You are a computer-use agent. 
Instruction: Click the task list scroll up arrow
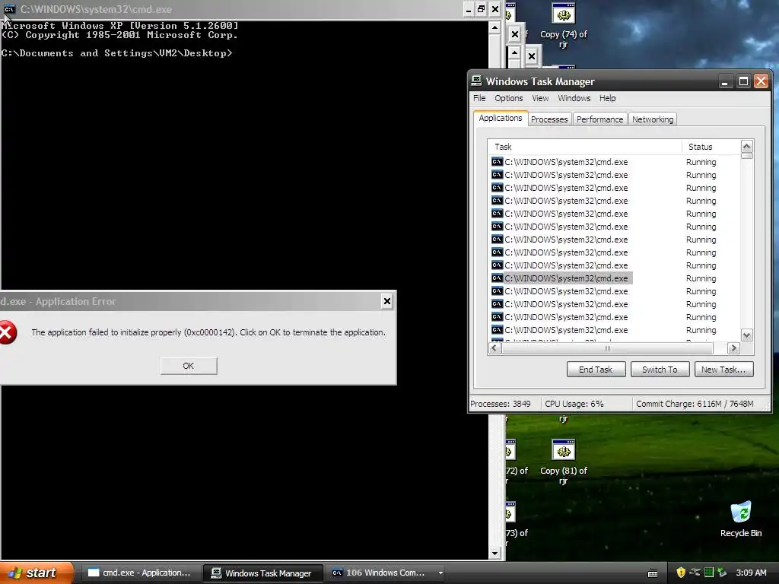tap(746, 146)
